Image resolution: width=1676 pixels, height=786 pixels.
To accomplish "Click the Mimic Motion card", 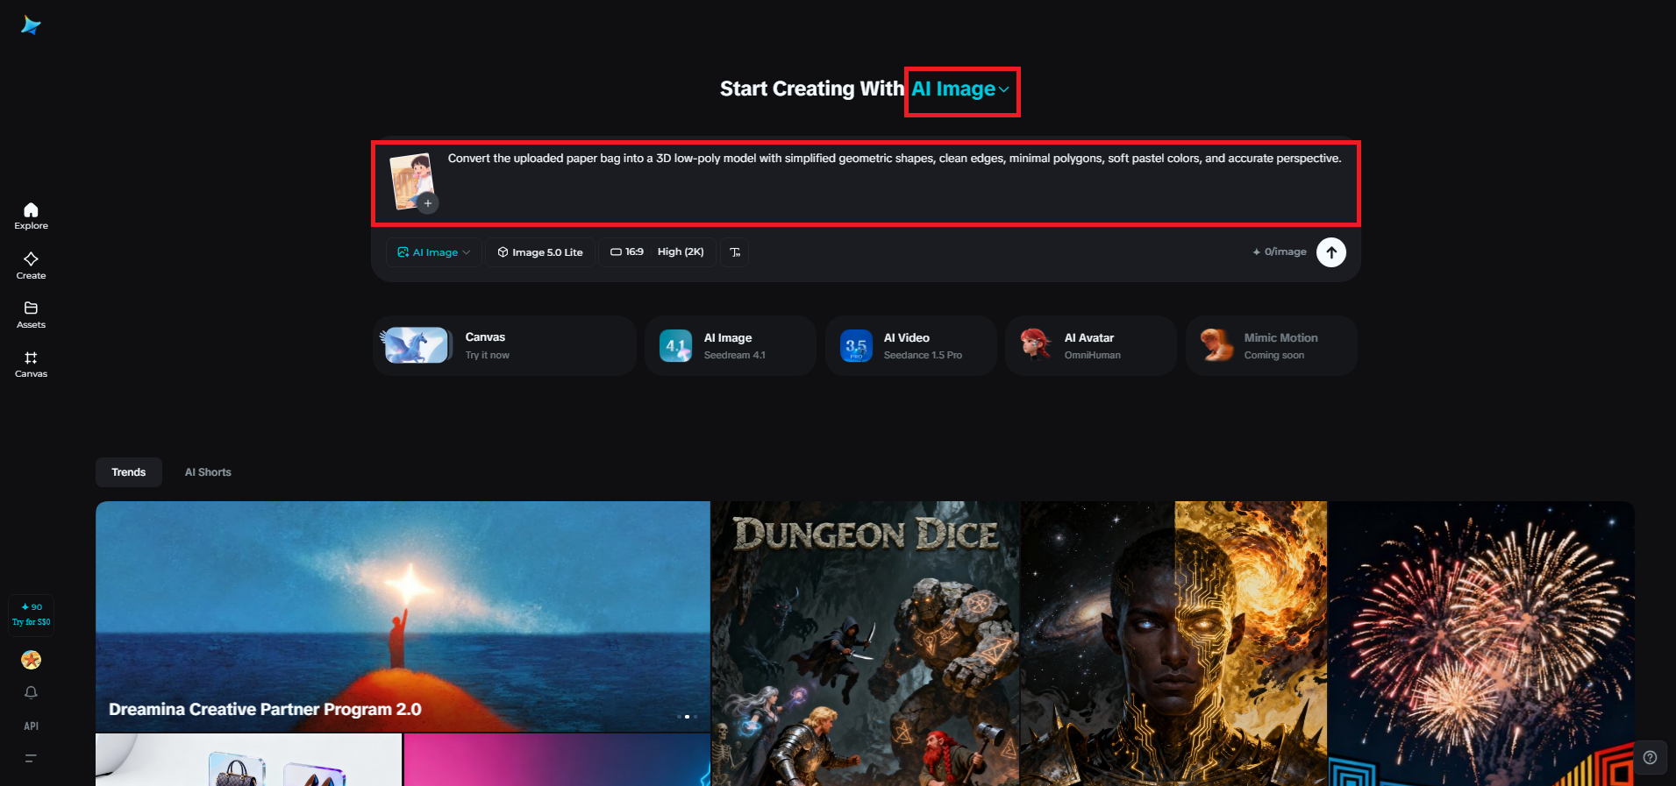I will 1272,346.
